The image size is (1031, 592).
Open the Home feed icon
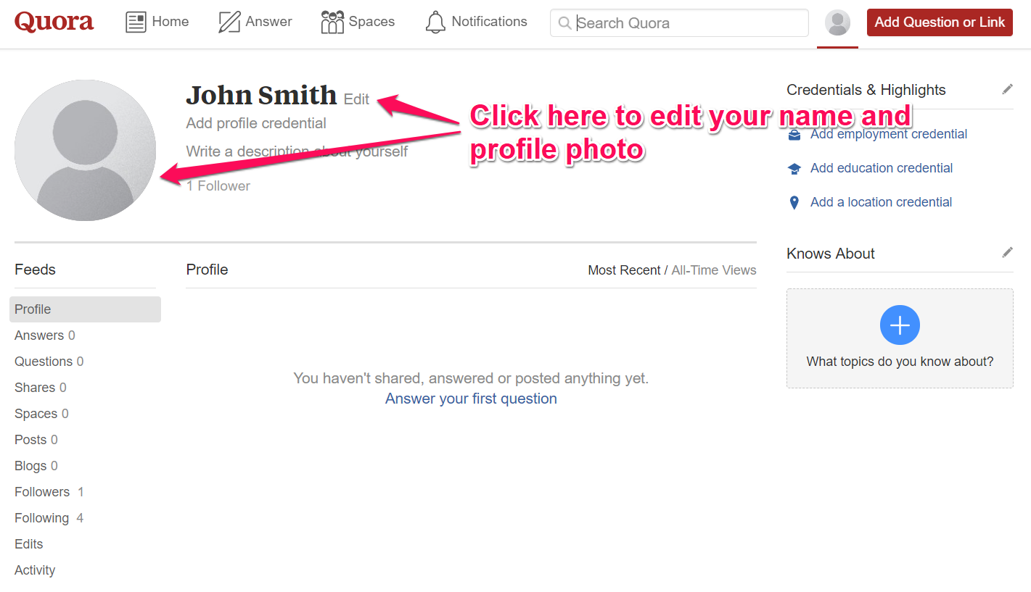136,22
